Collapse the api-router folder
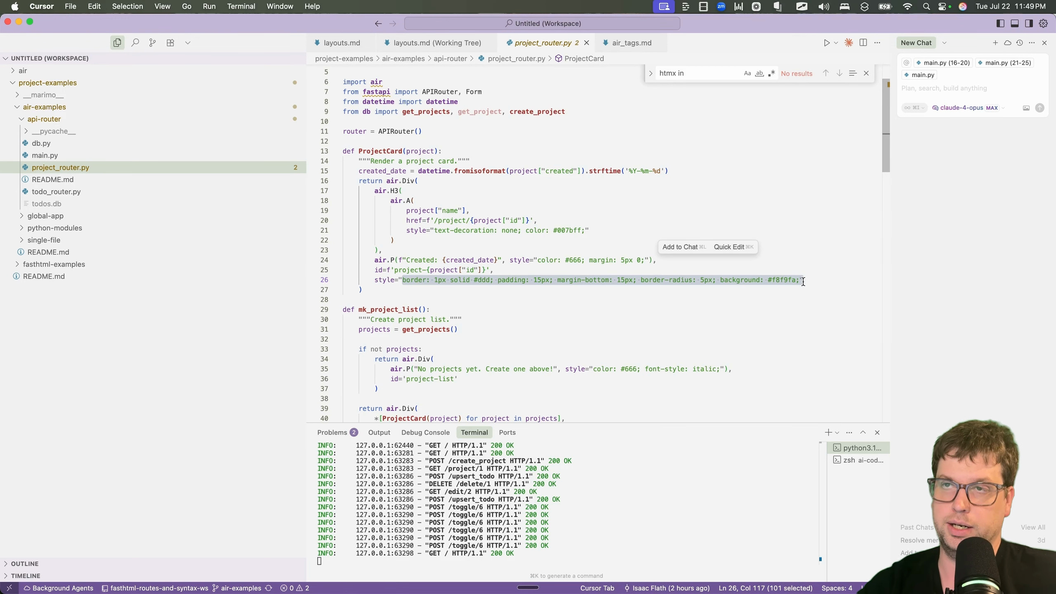Image resolution: width=1056 pixels, height=594 pixels. point(44,119)
